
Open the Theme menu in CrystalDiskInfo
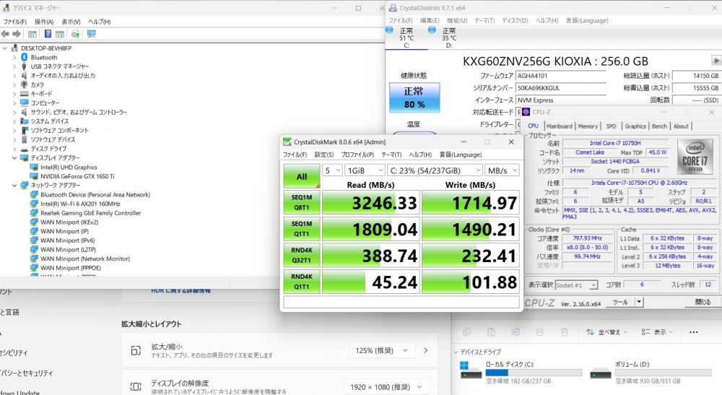tap(484, 20)
